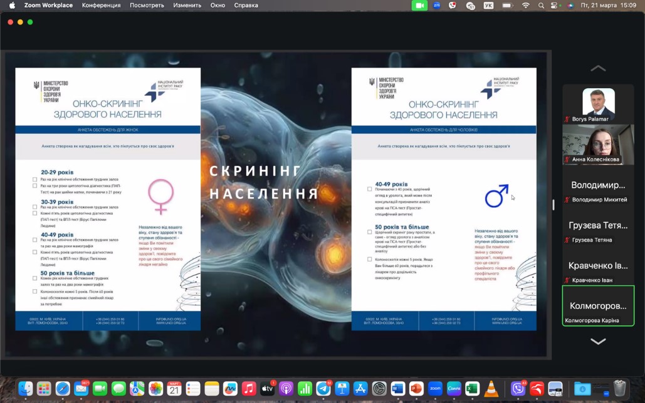Open Launchpad from the Dock
645x403 pixels.
pos(44,388)
